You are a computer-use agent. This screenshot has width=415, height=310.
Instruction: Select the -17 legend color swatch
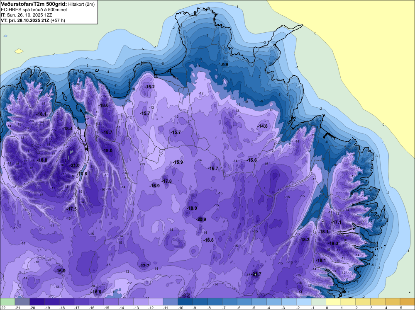tap(81, 302)
